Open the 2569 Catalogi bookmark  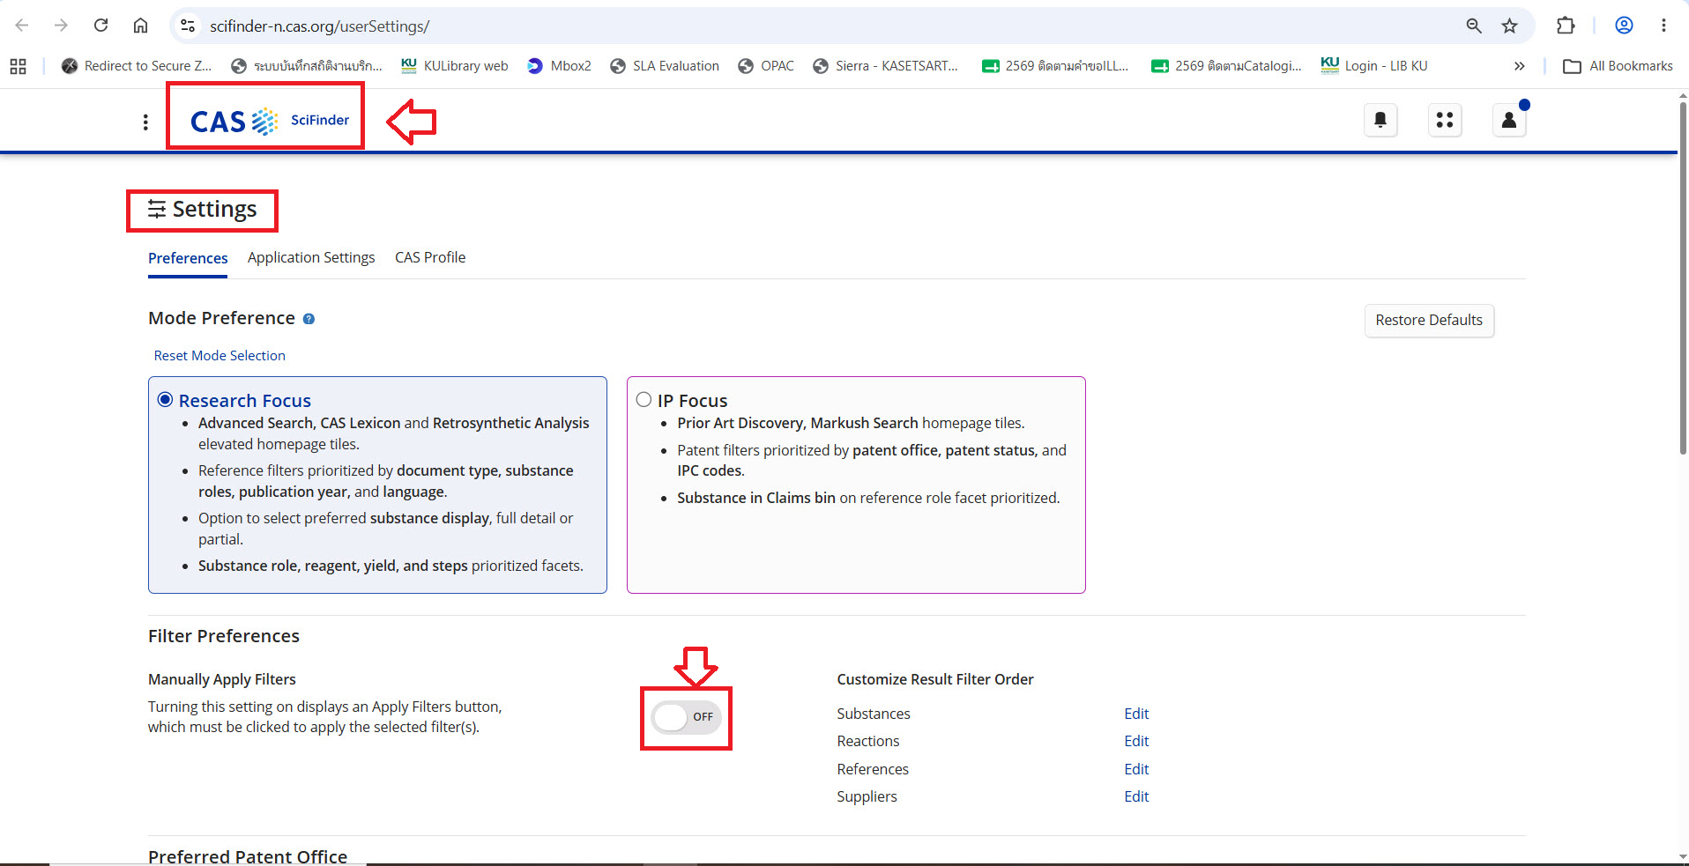pos(1227,66)
